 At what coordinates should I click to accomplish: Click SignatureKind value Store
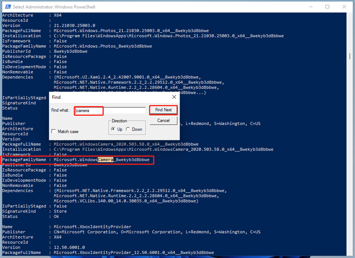click(x=60, y=211)
